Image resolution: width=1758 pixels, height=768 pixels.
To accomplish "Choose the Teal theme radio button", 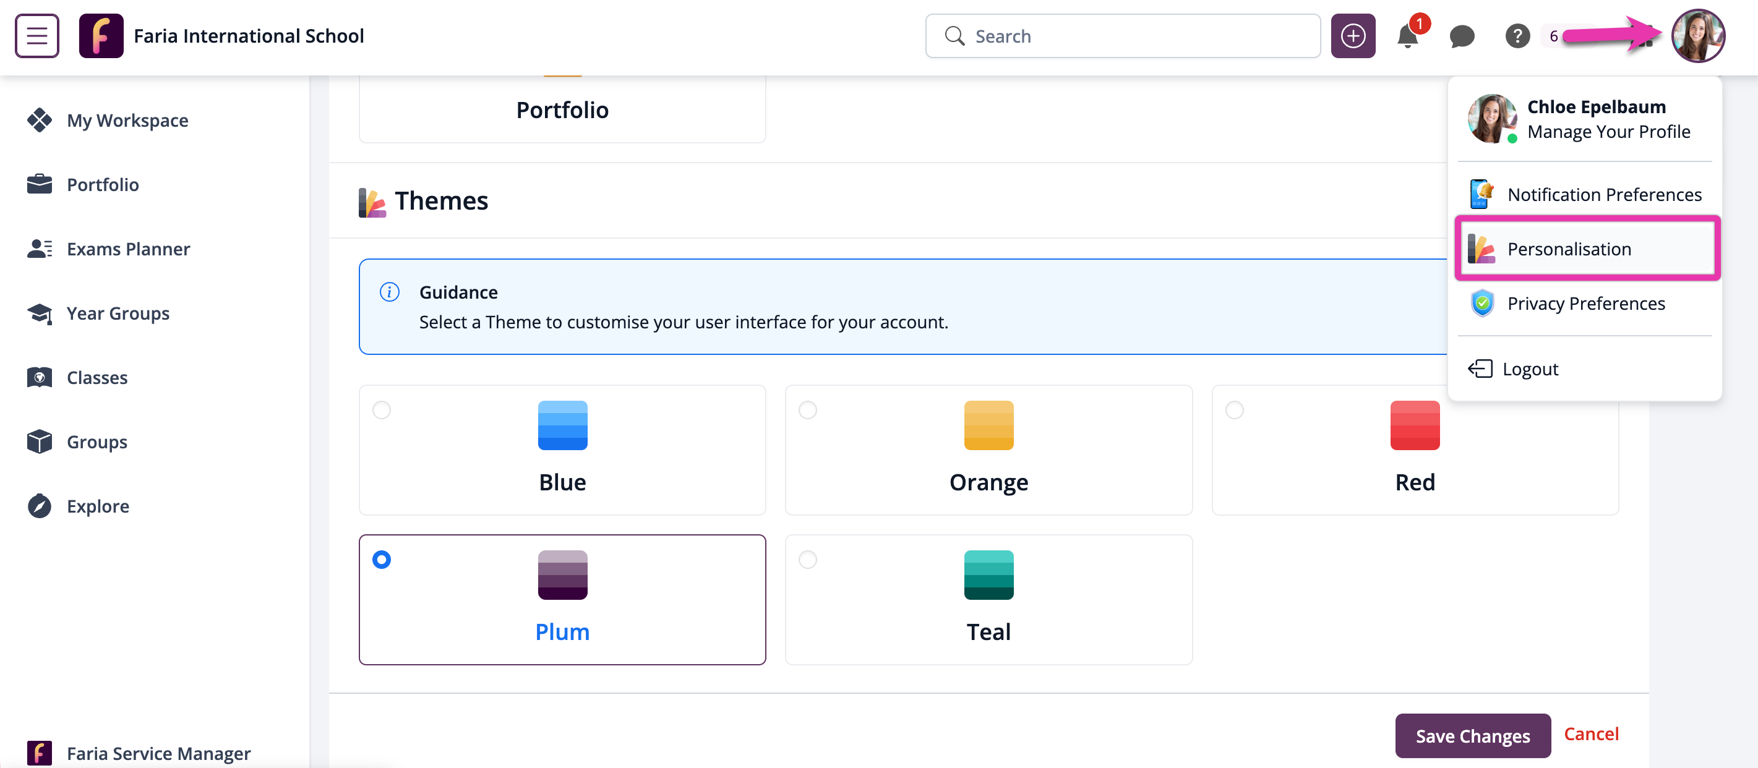I will tap(807, 559).
